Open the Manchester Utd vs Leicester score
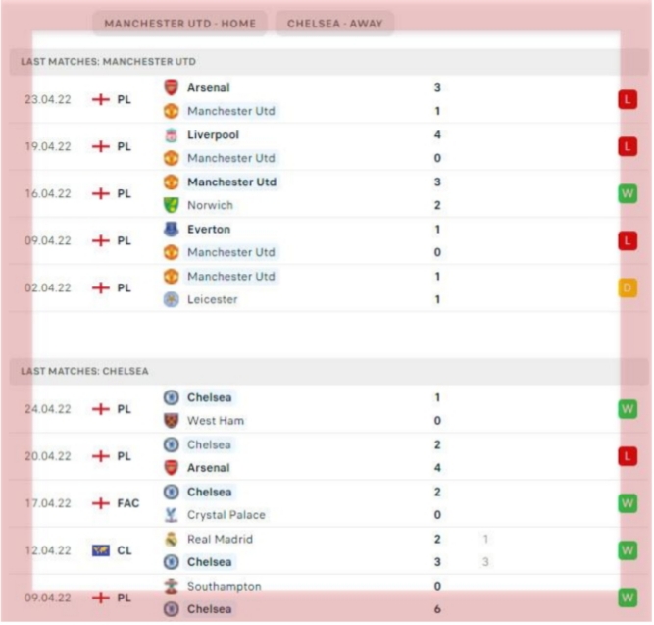The image size is (654, 625). 437,288
